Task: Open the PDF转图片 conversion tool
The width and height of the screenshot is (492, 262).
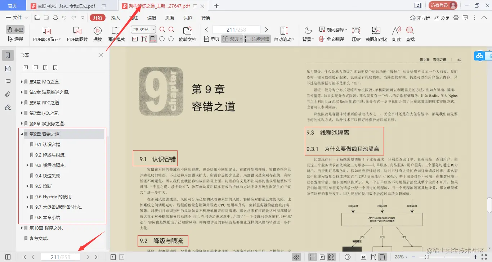Action: click(77, 34)
